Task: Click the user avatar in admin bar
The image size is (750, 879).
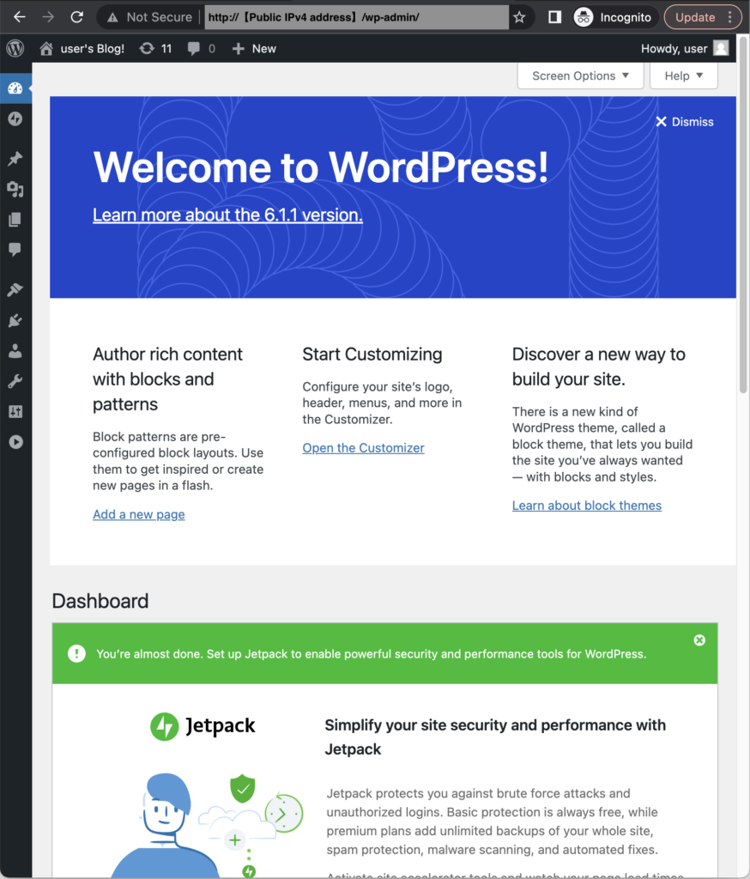Action: pyautogui.click(x=721, y=48)
